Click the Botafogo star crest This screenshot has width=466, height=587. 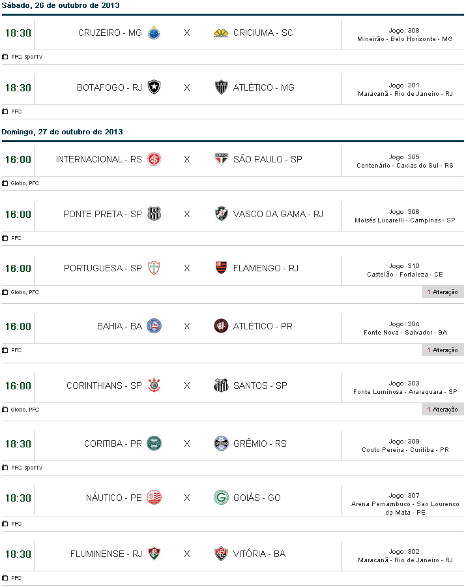click(154, 87)
